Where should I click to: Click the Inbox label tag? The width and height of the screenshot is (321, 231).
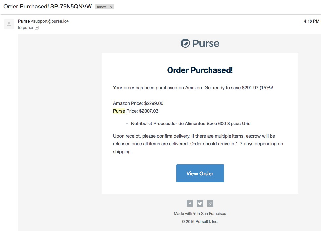[x=101, y=7]
